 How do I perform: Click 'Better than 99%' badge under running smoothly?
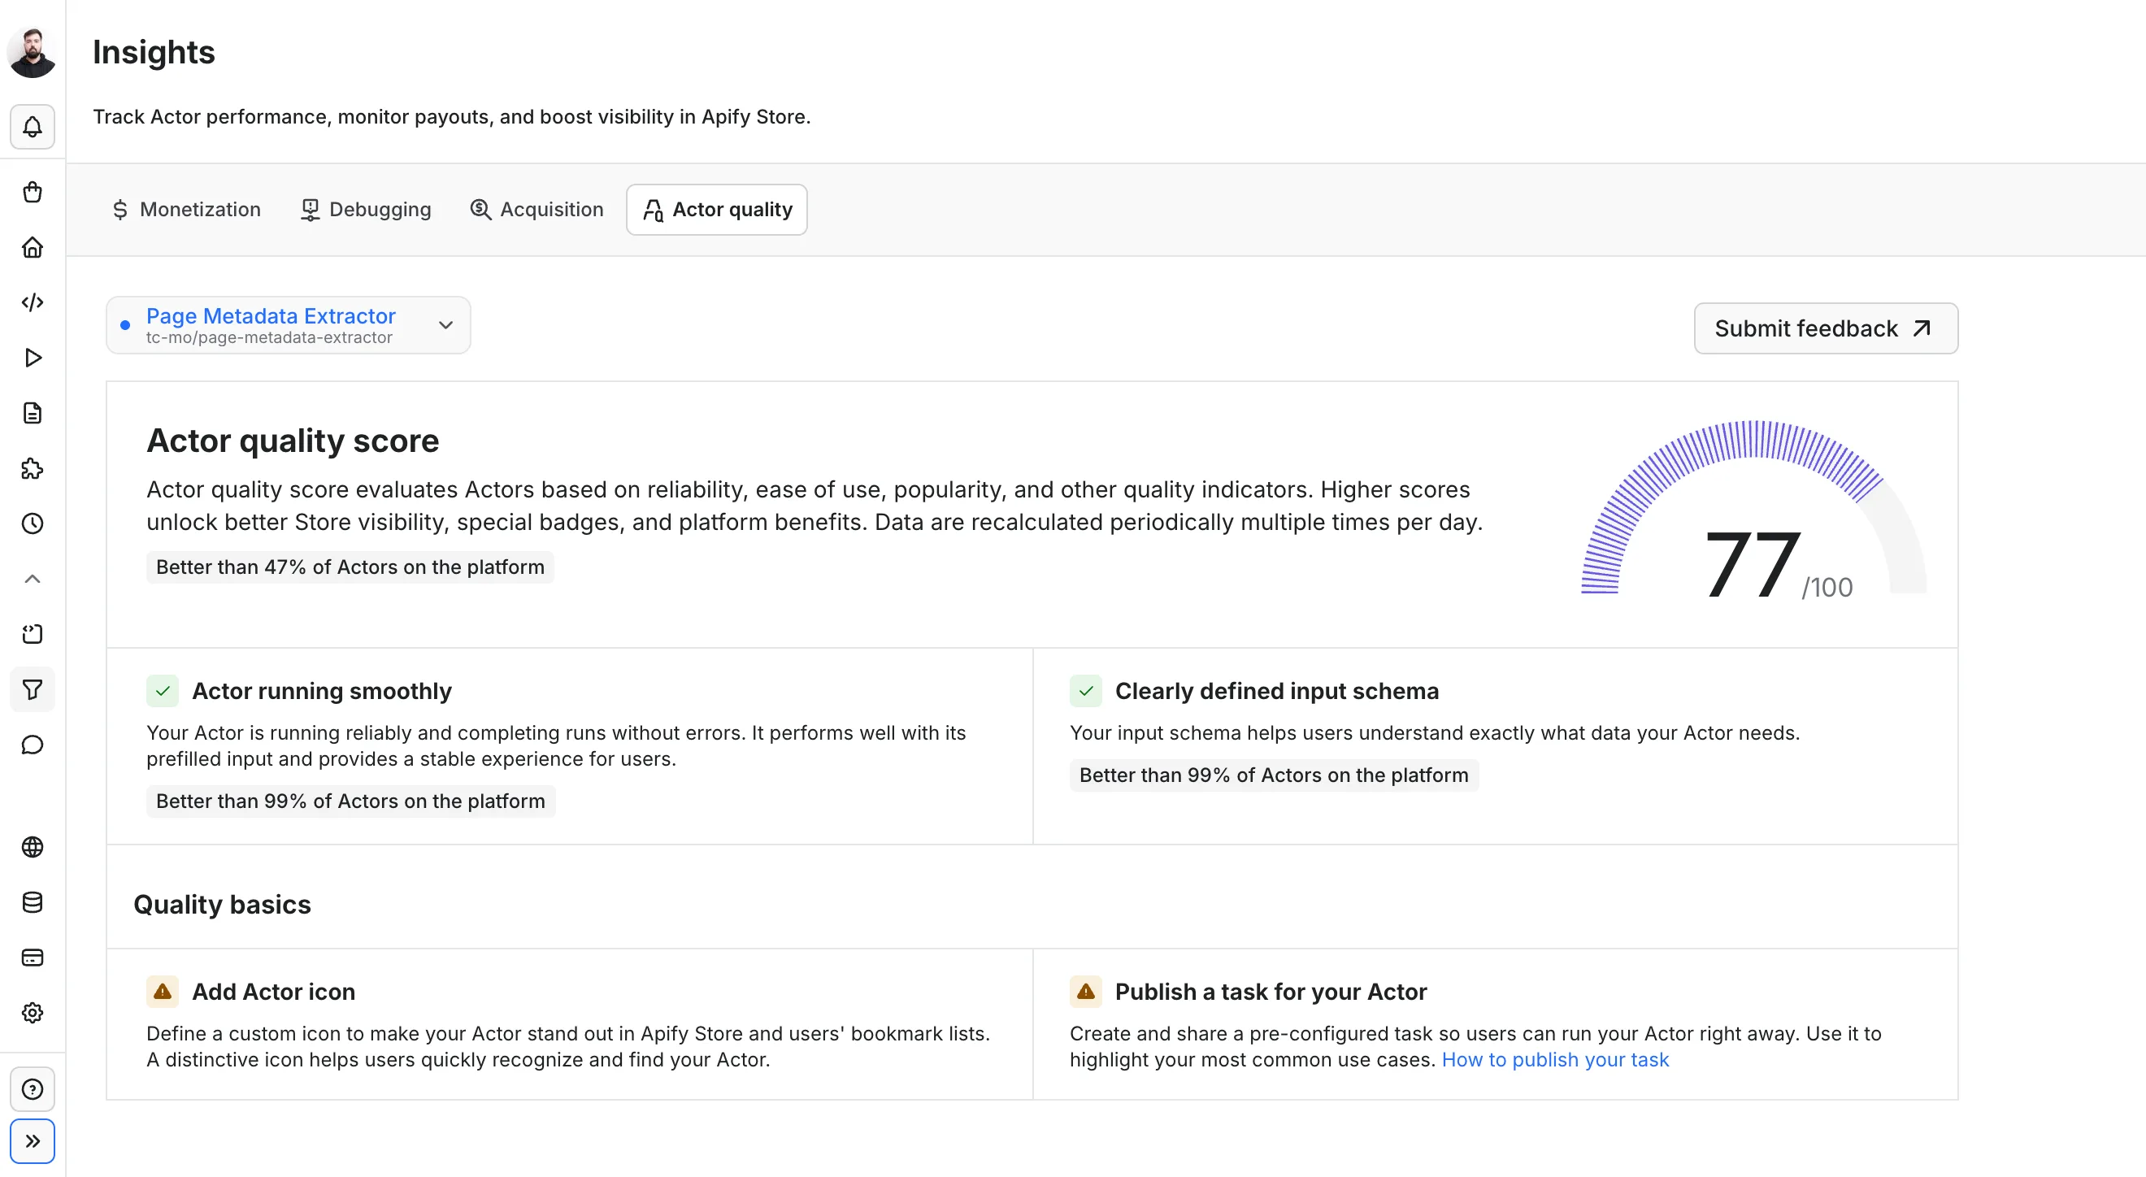tap(350, 801)
